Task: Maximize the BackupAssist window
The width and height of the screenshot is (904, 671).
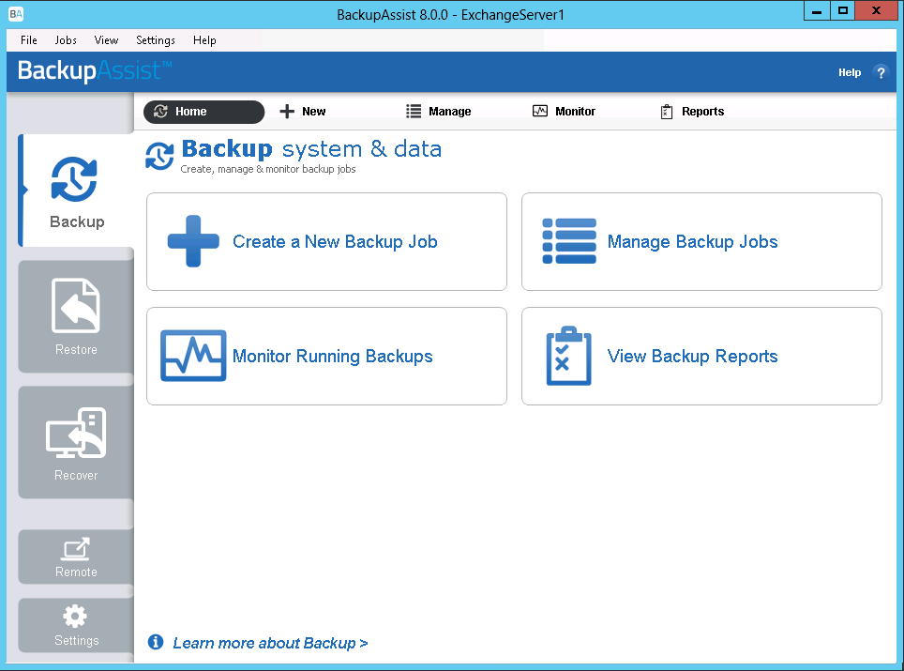Action: (x=843, y=11)
